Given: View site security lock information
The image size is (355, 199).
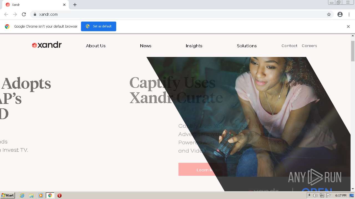Looking at the screenshot, I should tap(35, 14).
